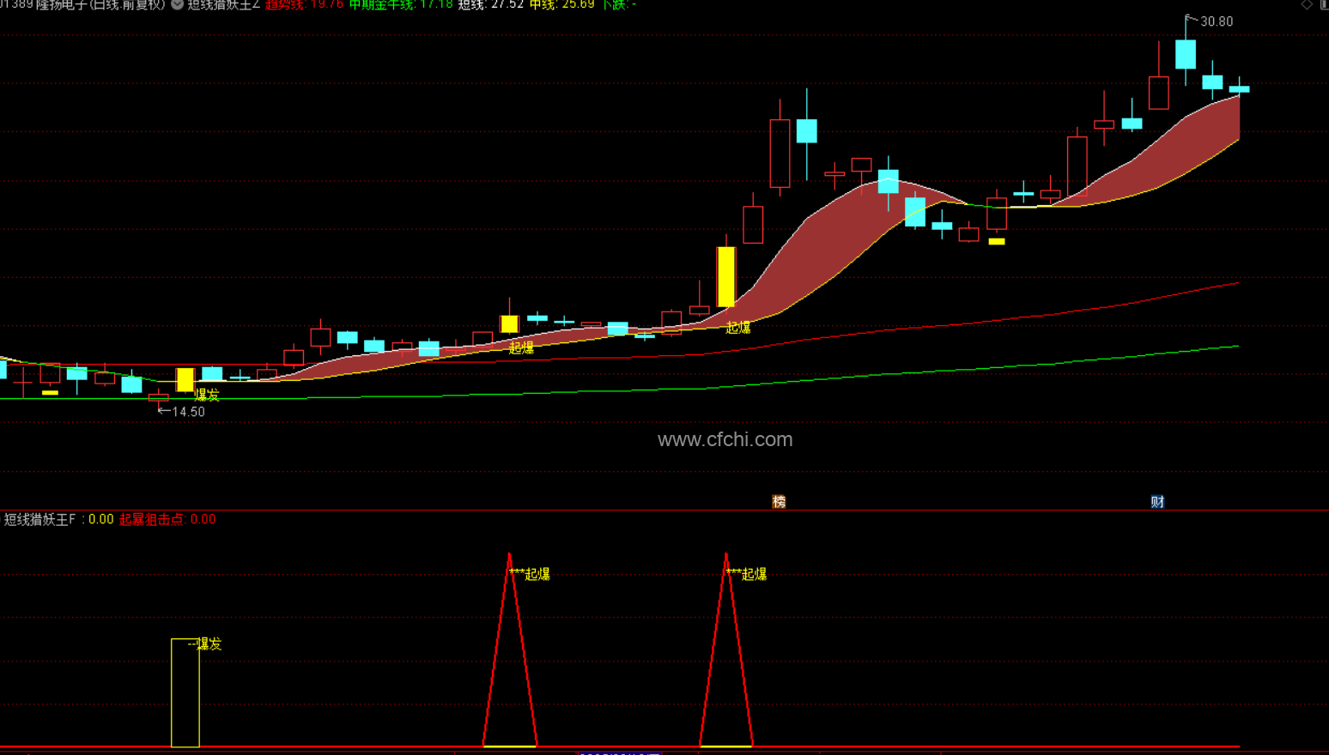Select the 短线: 27.52 readout
This screenshot has height=755, width=1329.
click(491, 4)
